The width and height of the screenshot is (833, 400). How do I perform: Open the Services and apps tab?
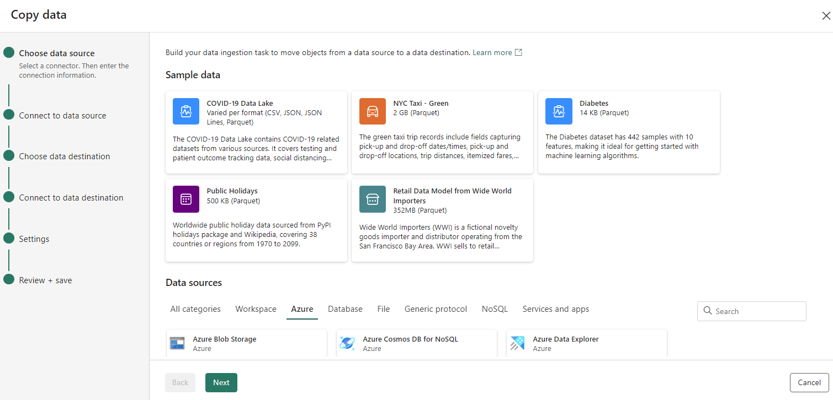click(555, 309)
